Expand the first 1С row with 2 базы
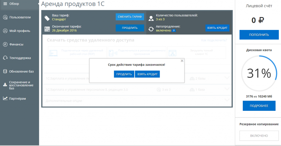Viewport: 281px width, 146px height. click(227, 78)
